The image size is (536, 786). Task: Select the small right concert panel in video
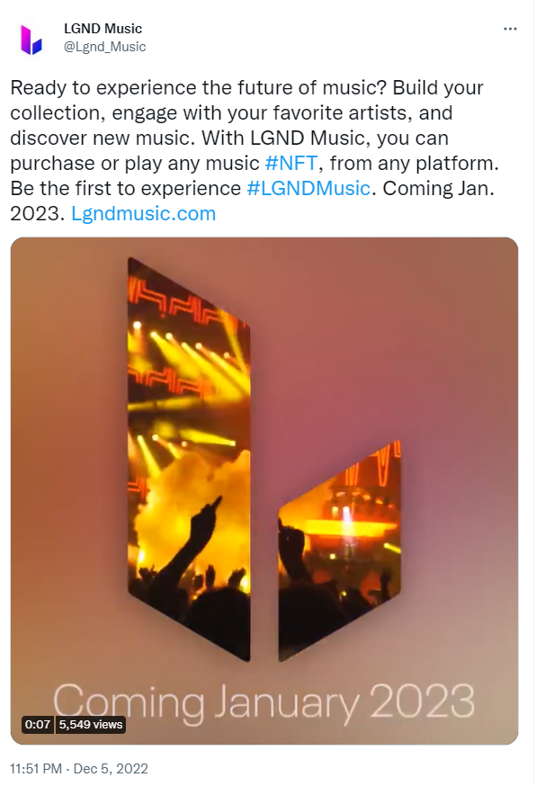pyautogui.click(x=339, y=550)
